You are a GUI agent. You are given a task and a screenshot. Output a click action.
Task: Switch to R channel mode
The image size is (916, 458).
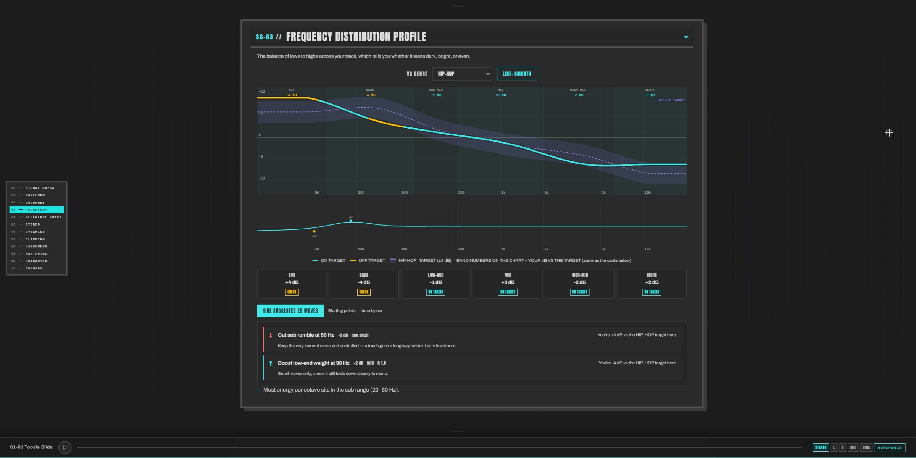(x=843, y=447)
